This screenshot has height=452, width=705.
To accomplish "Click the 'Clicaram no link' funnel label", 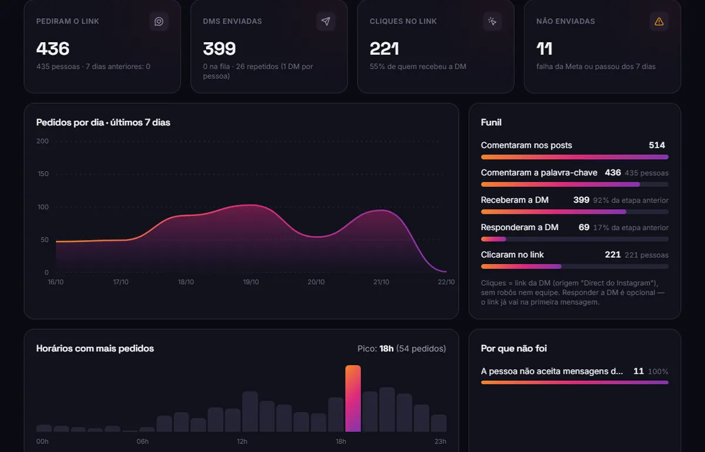I will (x=512, y=255).
